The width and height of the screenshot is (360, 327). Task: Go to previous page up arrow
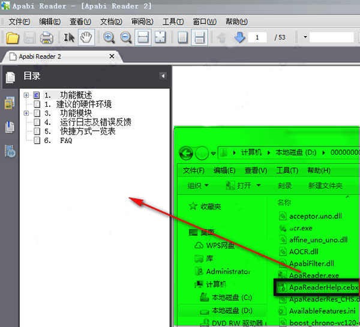(x=222, y=38)
